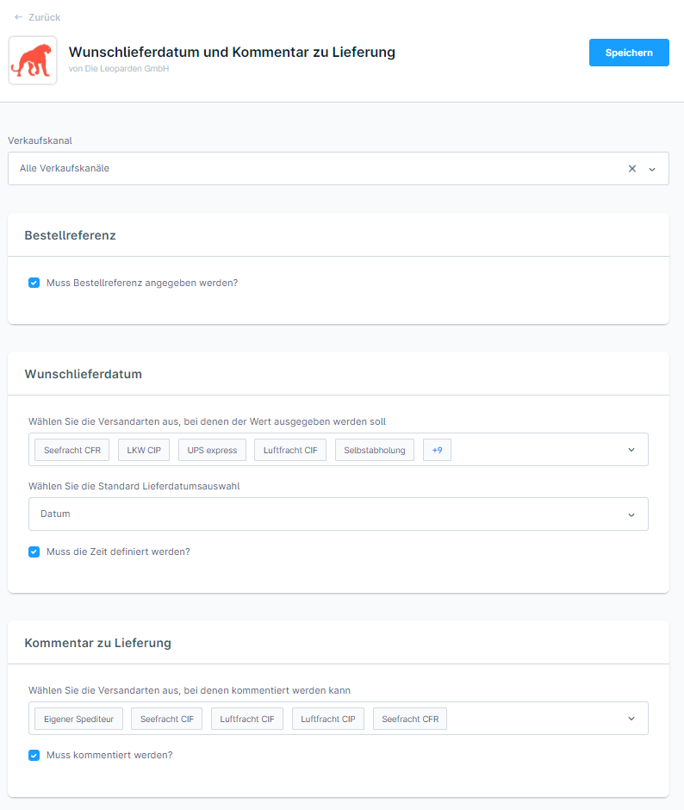The image size is (684, 810).
Task: Open the Standard Lieferdatumsauswahl dropdown
Action: pyautogui.click(x=338, y=514)
